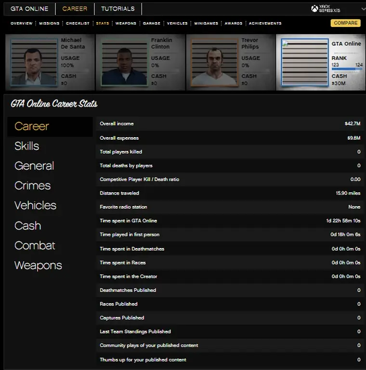Click the GTA Online rank progress bar

pos(346,69)
